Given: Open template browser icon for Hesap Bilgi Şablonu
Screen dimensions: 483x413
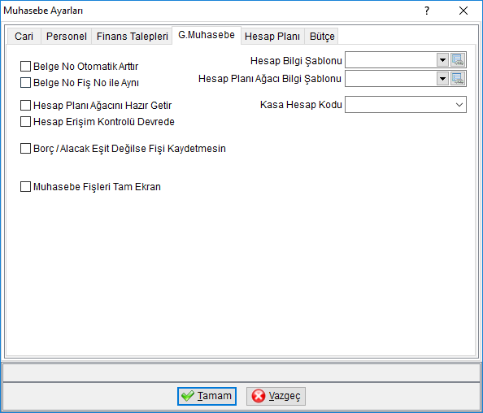Looking at the screenshot, I should [458, 59].
